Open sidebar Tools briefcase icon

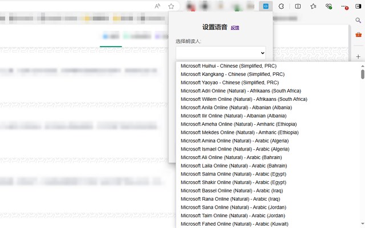(358, 35)
